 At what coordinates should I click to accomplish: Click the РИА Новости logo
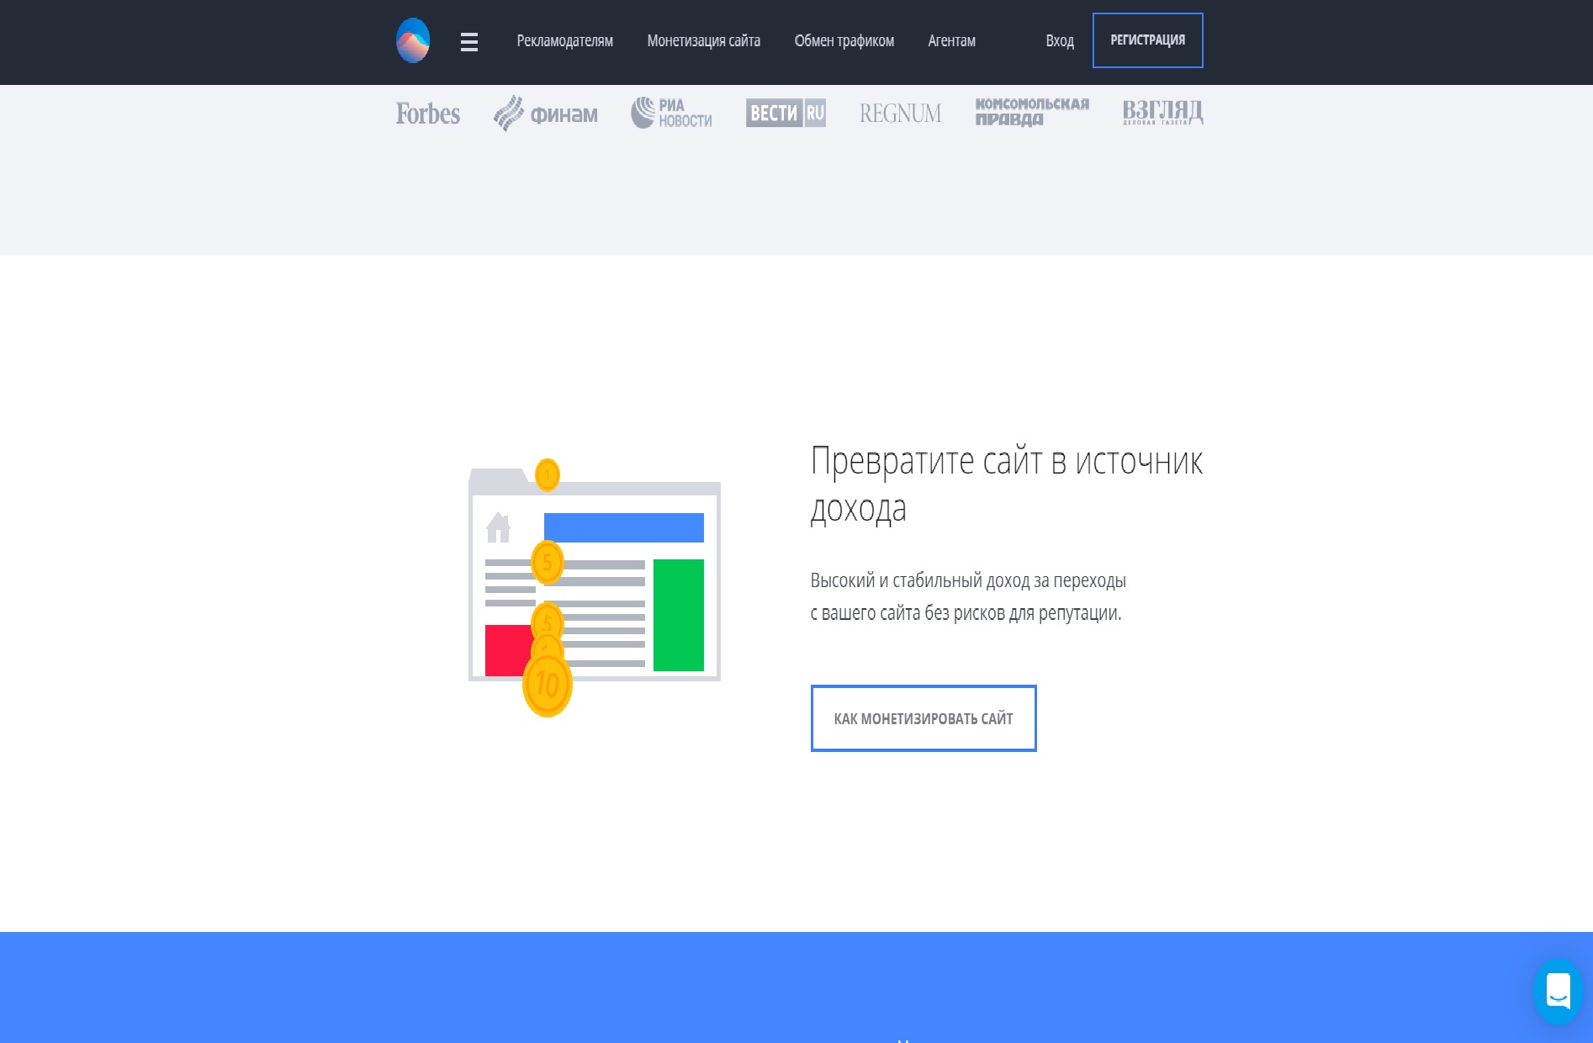tap(672, 113)
